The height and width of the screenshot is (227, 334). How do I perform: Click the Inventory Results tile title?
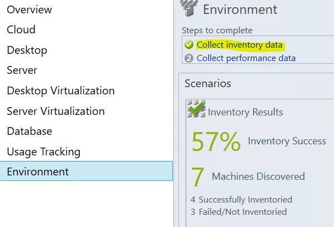[245, 112]
